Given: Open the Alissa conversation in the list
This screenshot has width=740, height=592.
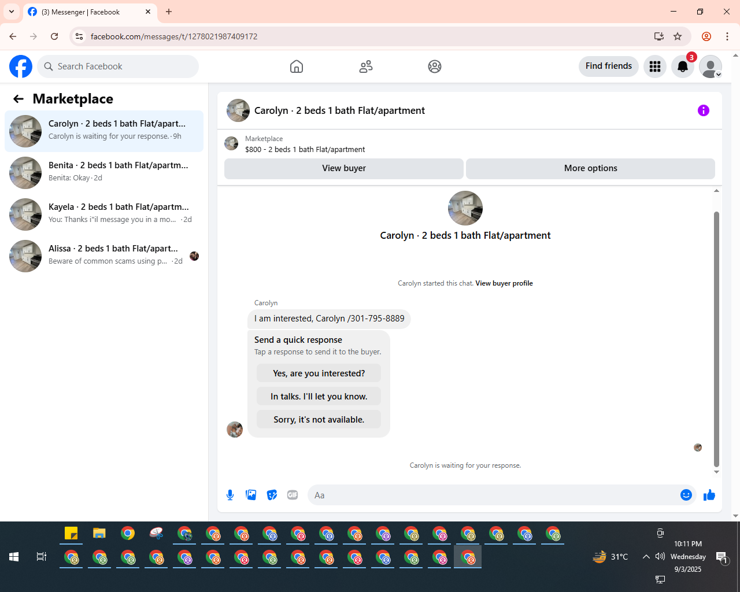Looking at the screenshot, I should coord(104,256).
